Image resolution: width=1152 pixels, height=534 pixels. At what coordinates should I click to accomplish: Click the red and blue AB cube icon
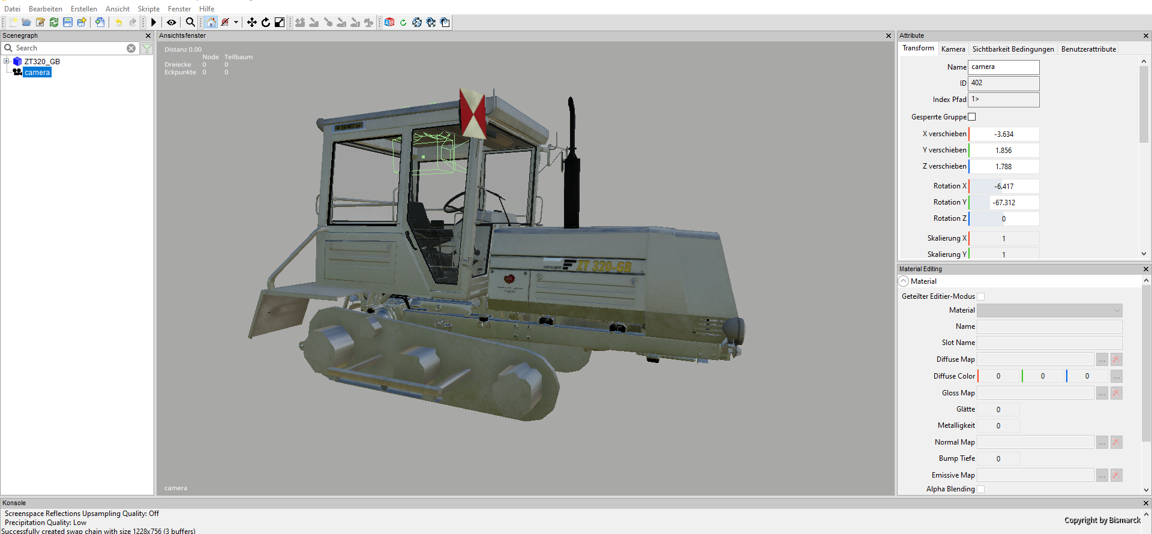coord(389,22)
